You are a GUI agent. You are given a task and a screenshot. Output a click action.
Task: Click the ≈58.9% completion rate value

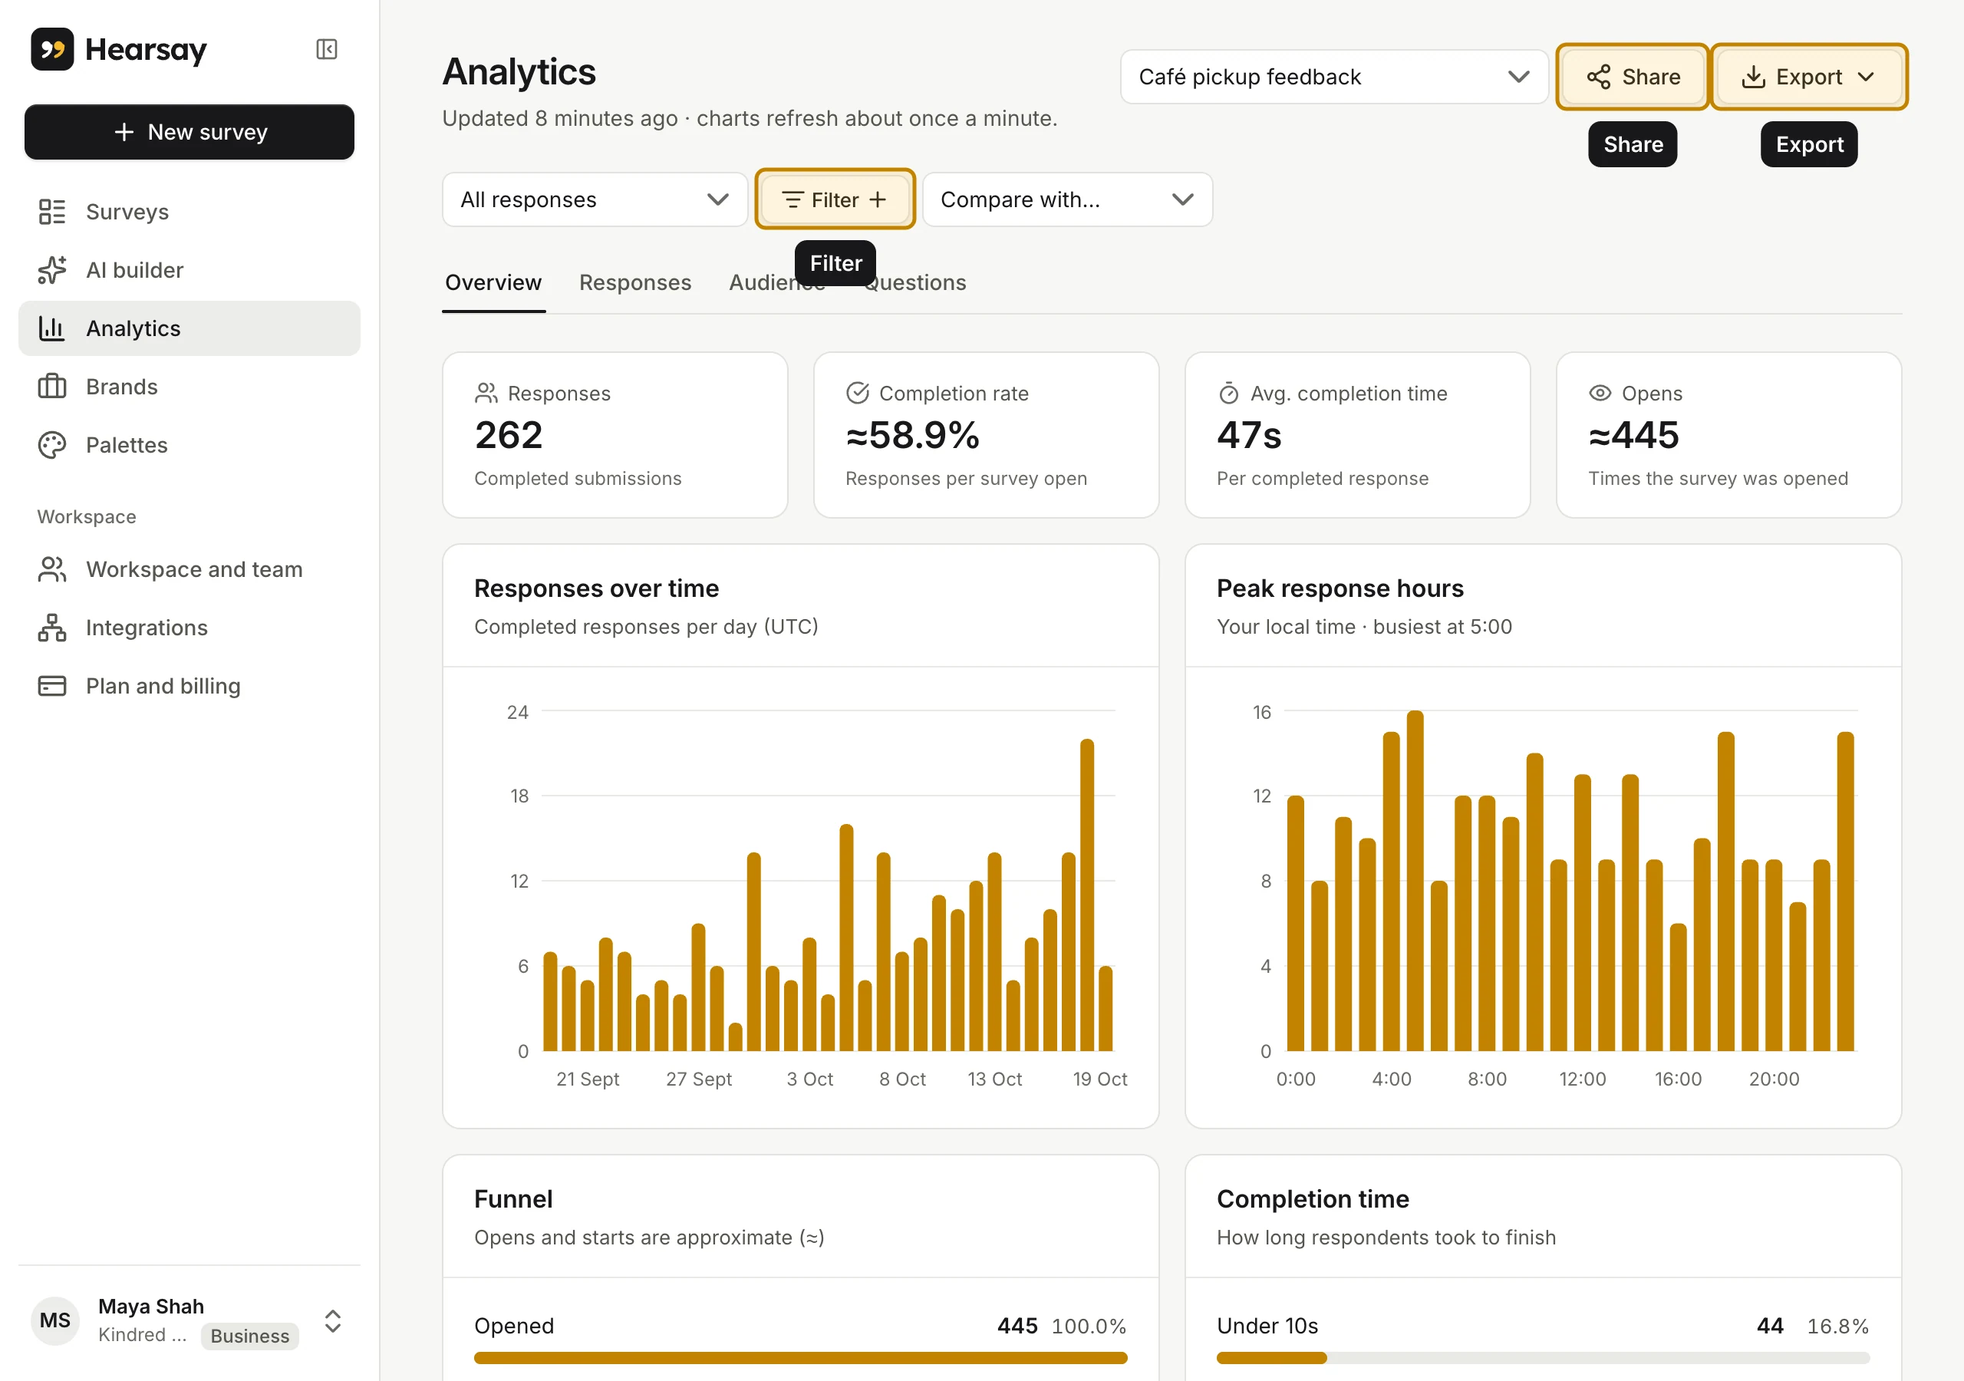(x=912, y=435)
